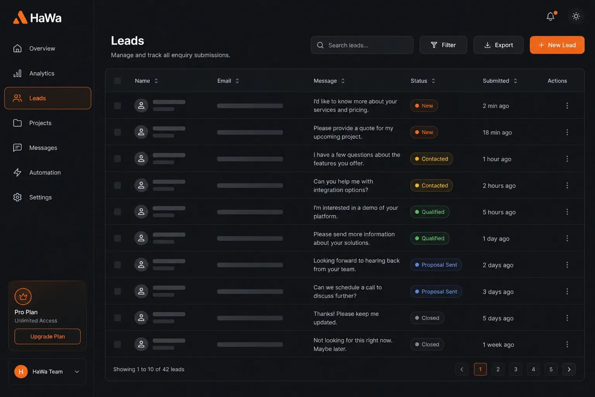Create a New Lead
595x397 pixels.
point(557,45)
